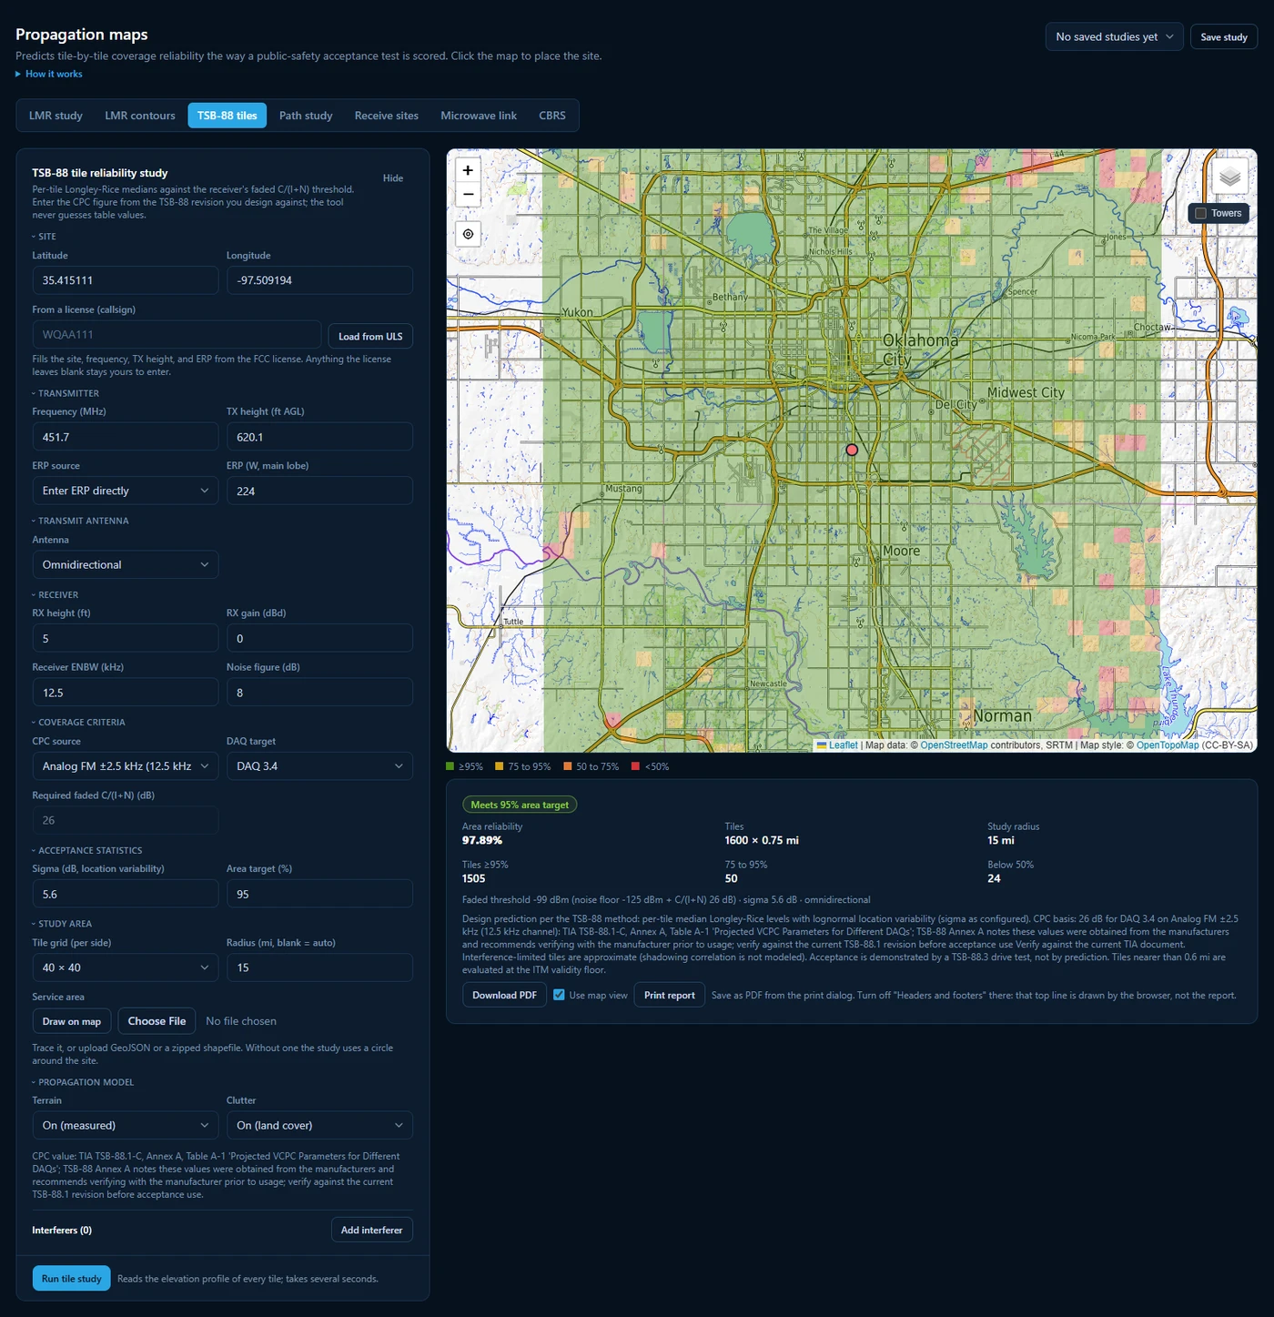Open the OpenStreetMap attribution link
This screenshot has height=1317, width=1274.
click(954, 745)
